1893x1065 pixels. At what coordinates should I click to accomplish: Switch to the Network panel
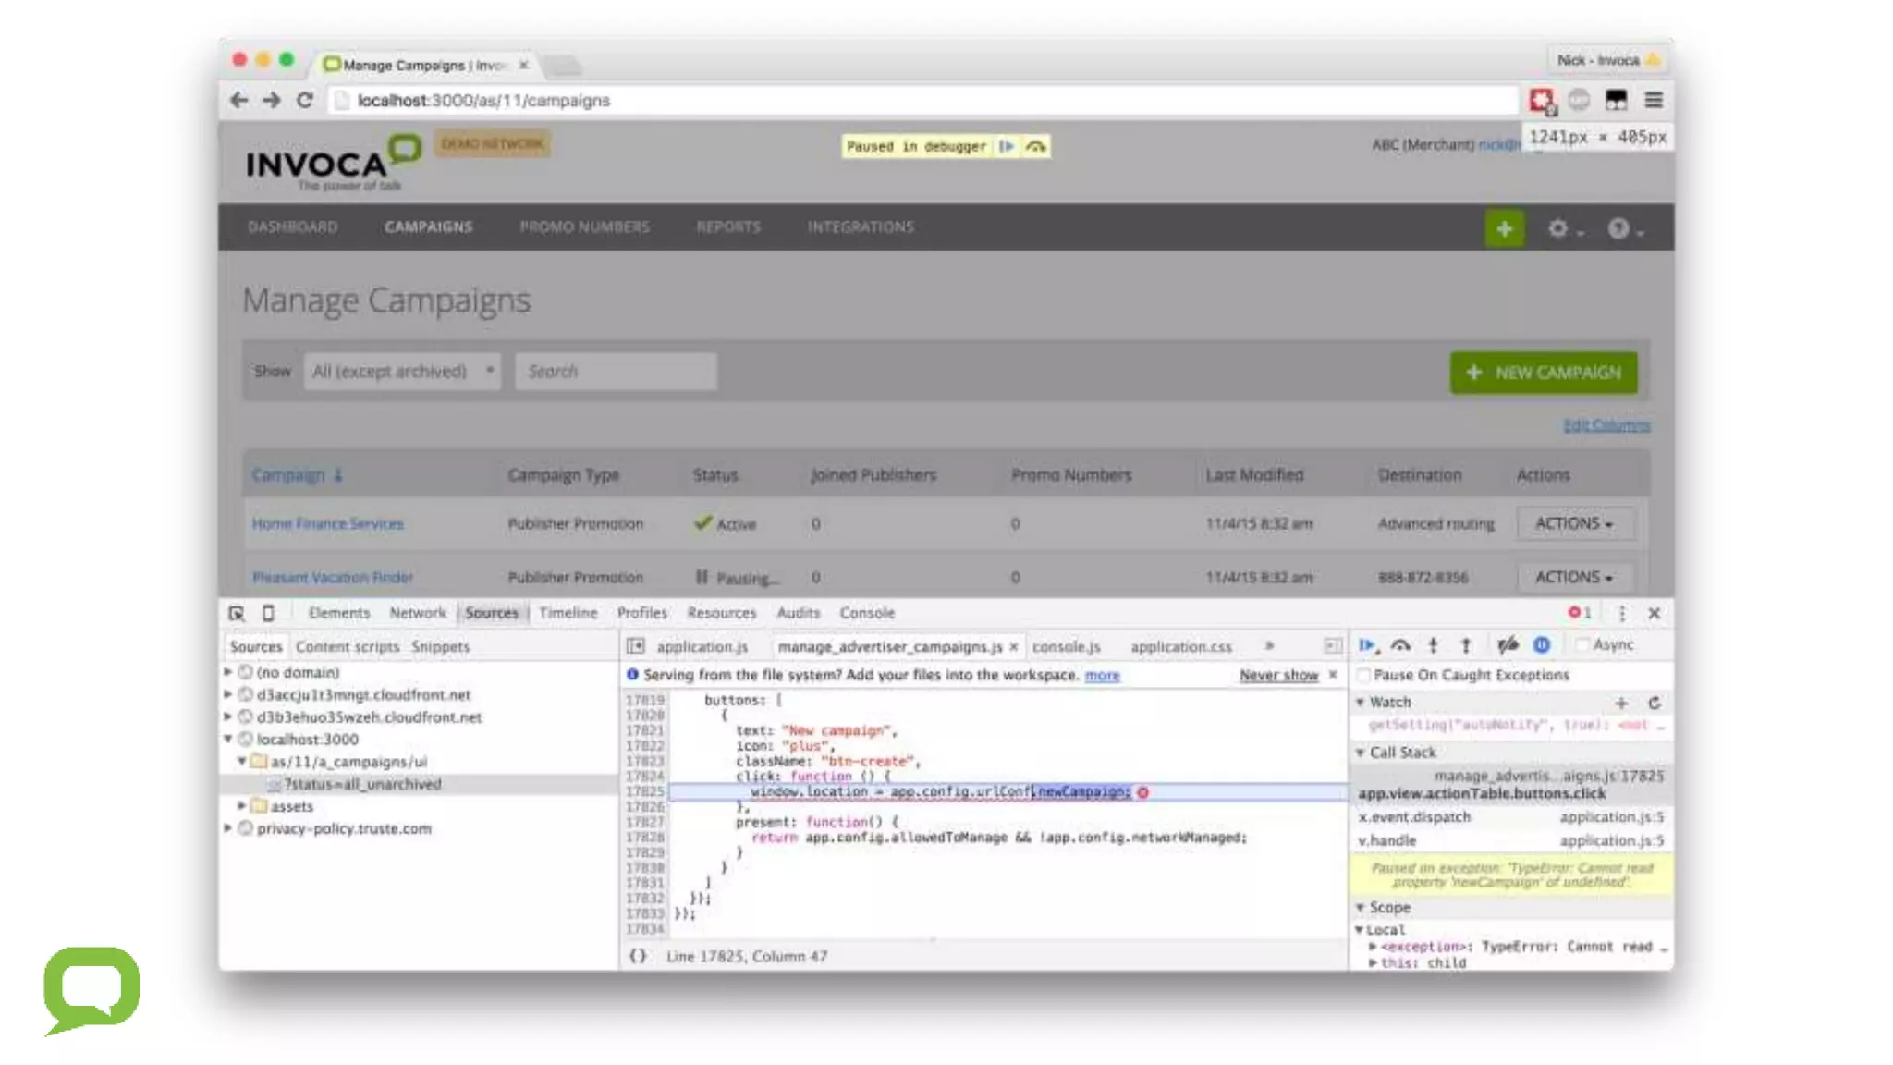tap(418, 613)
